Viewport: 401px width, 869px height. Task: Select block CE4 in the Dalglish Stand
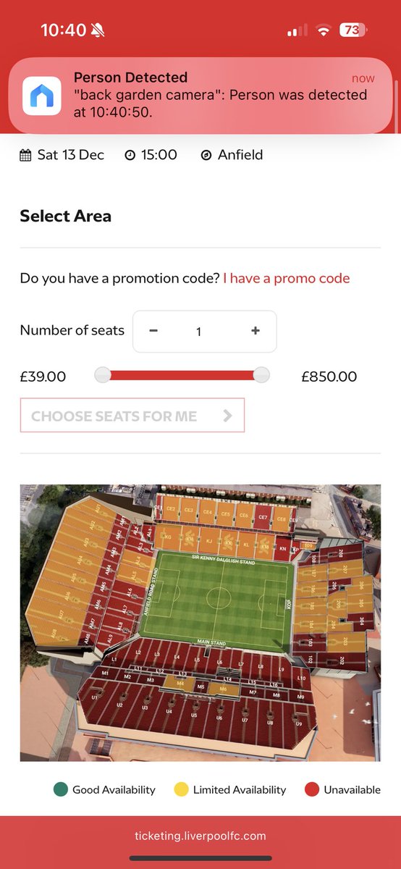[208, 513]
